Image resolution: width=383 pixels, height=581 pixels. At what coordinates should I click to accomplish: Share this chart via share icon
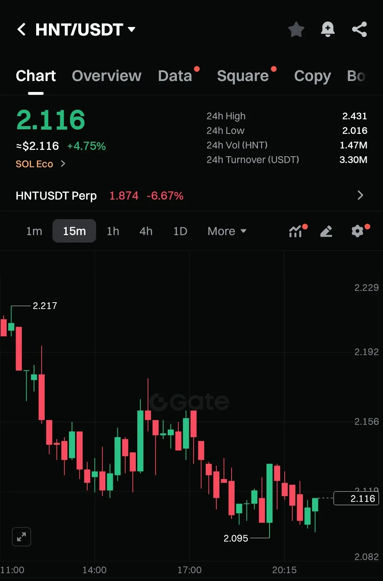coord(359,29)
